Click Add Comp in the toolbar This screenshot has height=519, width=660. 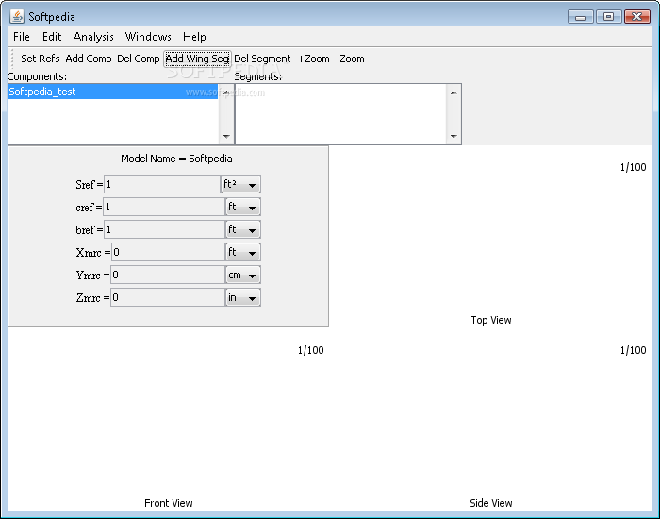[x=89, y=59]
